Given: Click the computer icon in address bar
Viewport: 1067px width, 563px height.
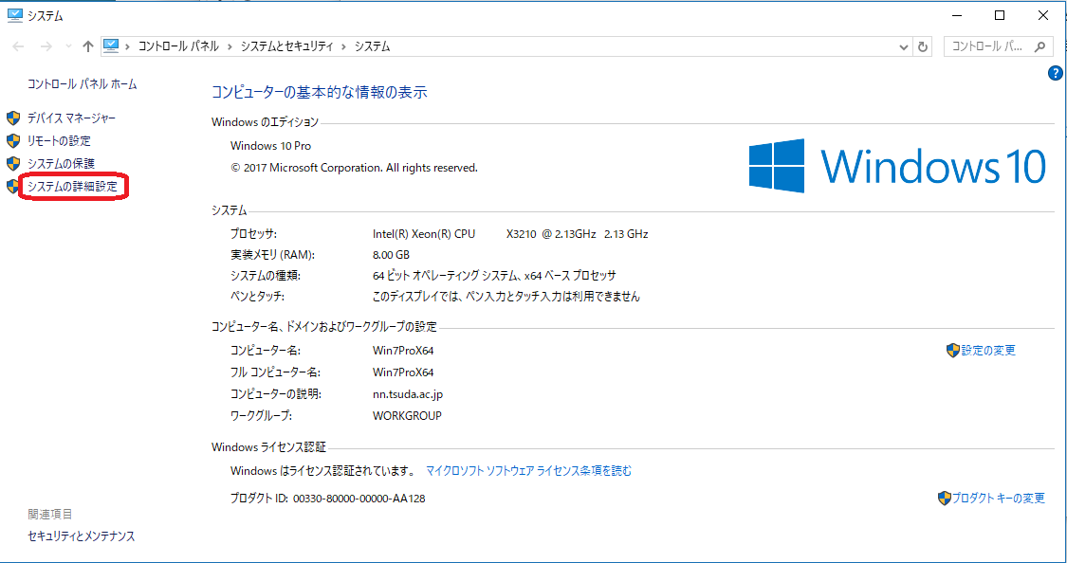Looking at the screenshot, I should pyautogui.click(x=111, y=45).
